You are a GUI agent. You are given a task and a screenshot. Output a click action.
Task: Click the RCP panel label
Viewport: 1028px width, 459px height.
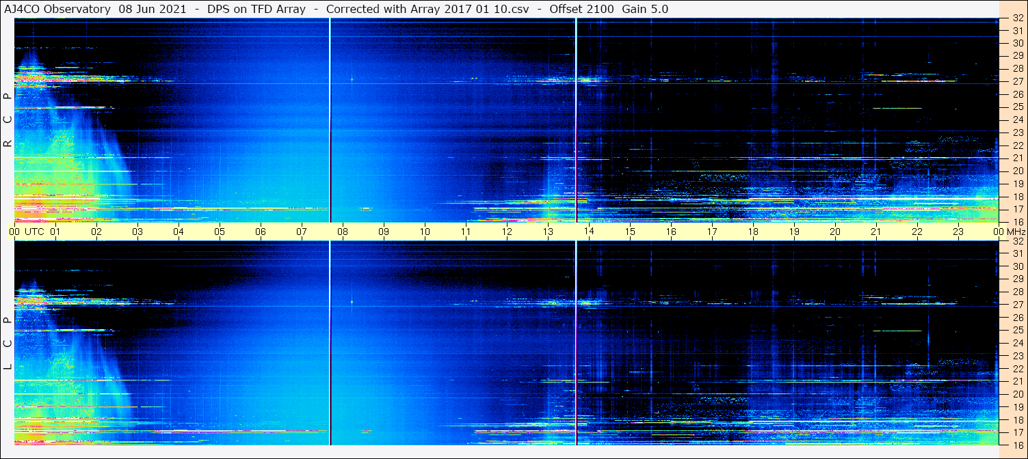(x=8, y=120)
